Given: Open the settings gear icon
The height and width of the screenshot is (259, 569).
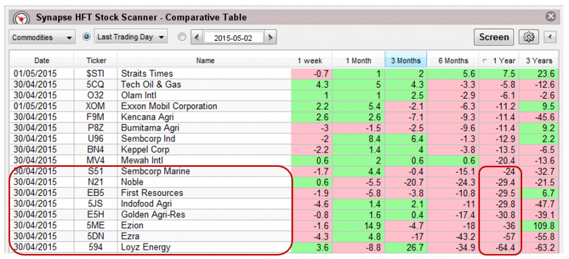Looking at the screenshot, I should click(529, 37).
